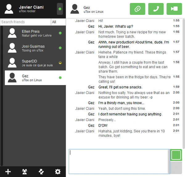The image size is (185, 177).
Task: Click Gez's avatar in chat header
Action: pos(75,9)
